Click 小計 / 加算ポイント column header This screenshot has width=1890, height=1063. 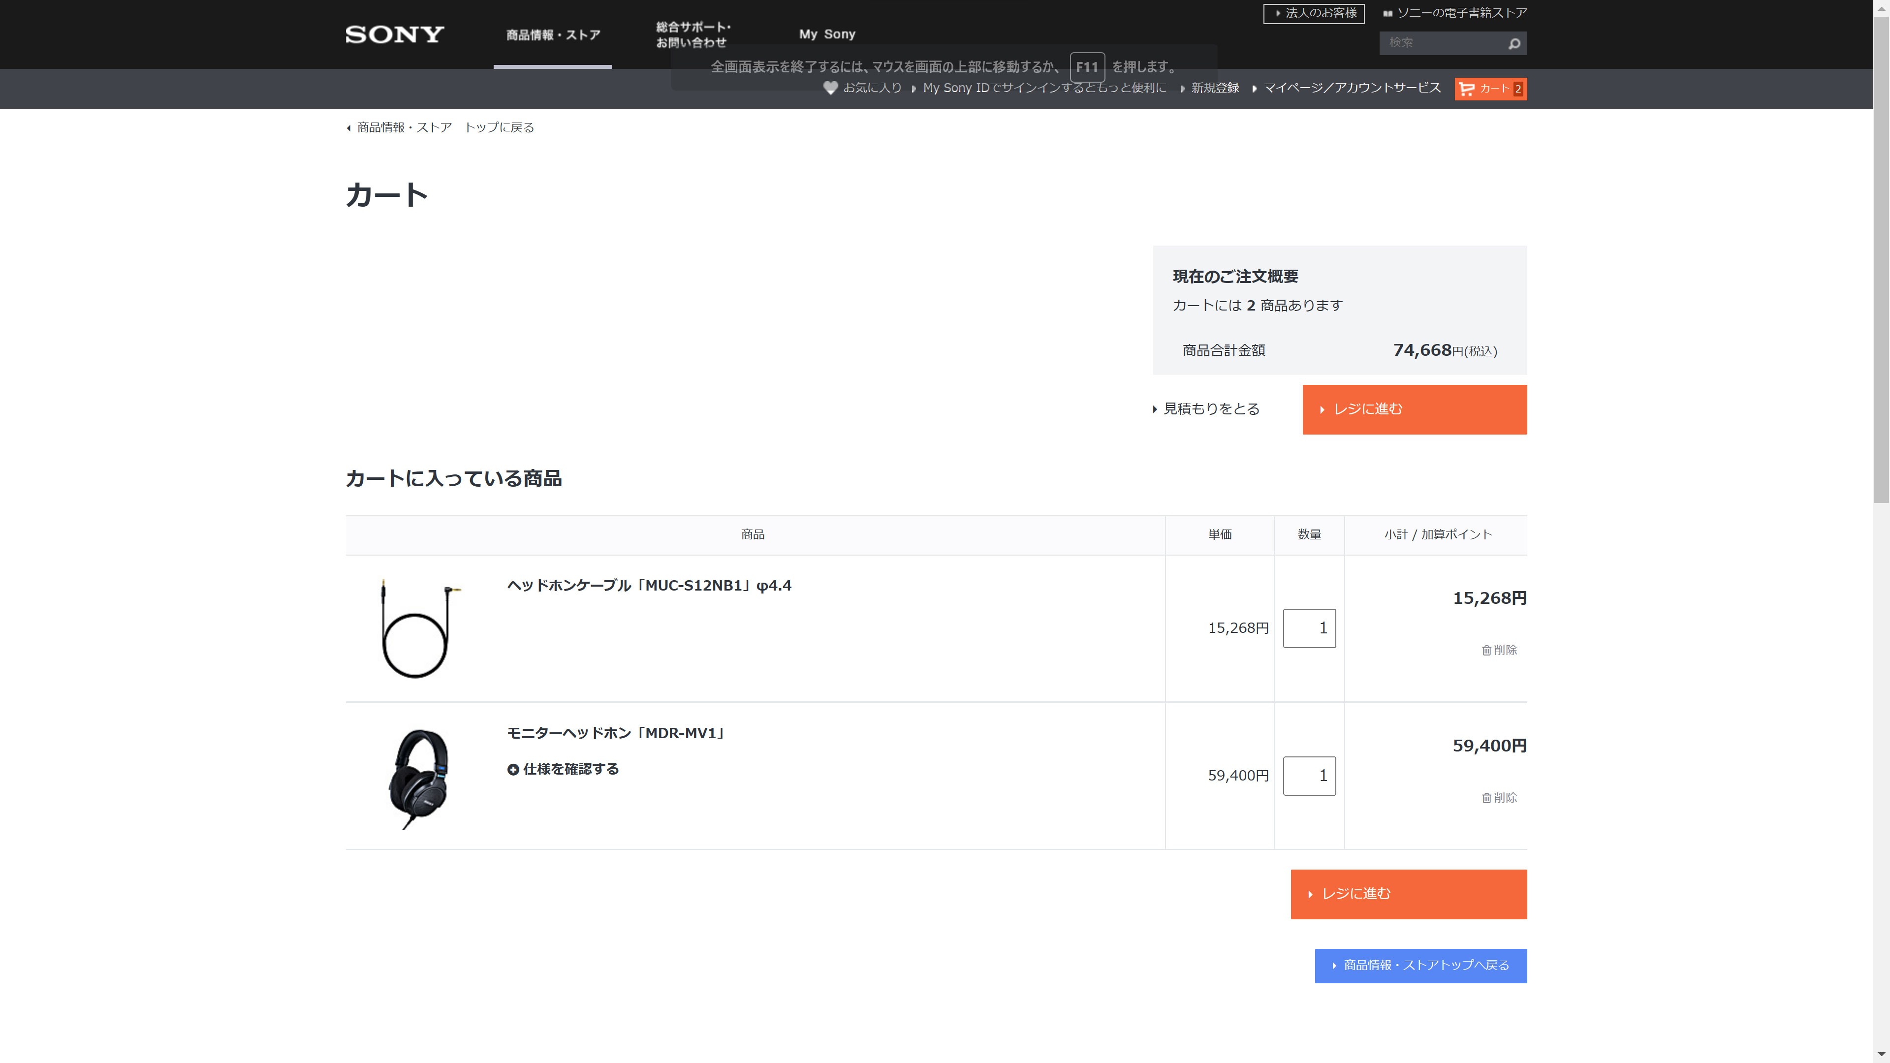[x=1437, y=535]
